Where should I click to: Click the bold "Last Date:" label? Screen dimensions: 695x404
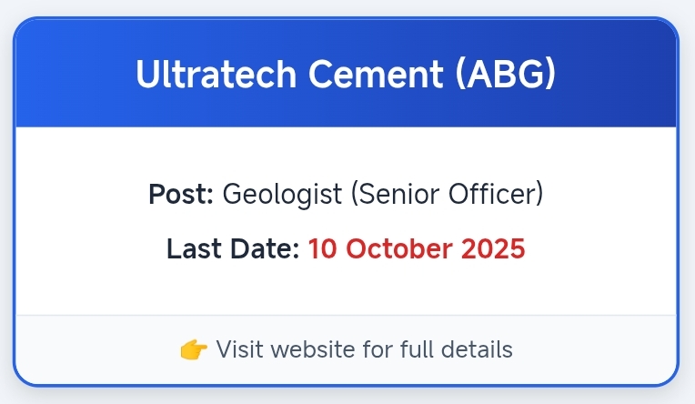click(233, 248)
